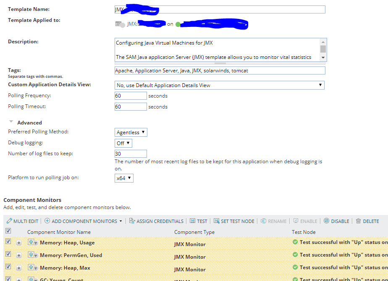Click the application icon beside the JMX link

pos(120,24)
